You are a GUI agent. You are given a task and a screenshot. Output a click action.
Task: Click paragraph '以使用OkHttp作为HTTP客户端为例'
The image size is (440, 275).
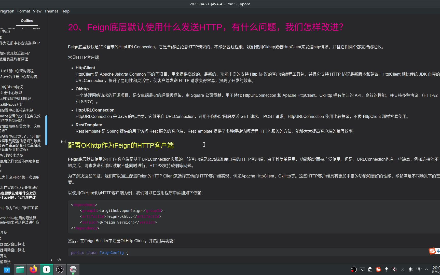[x=135, y=193]
